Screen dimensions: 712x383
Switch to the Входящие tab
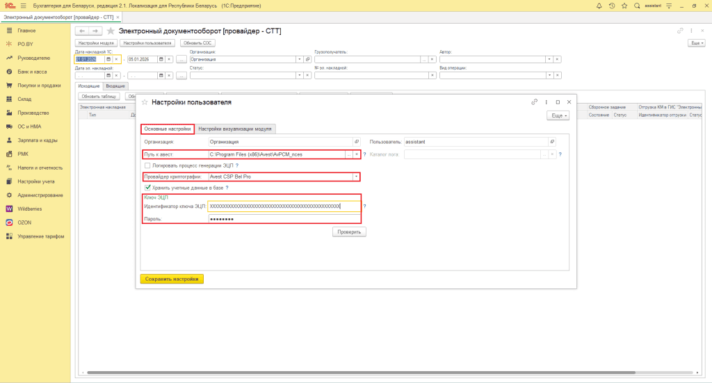pos(115,85)
